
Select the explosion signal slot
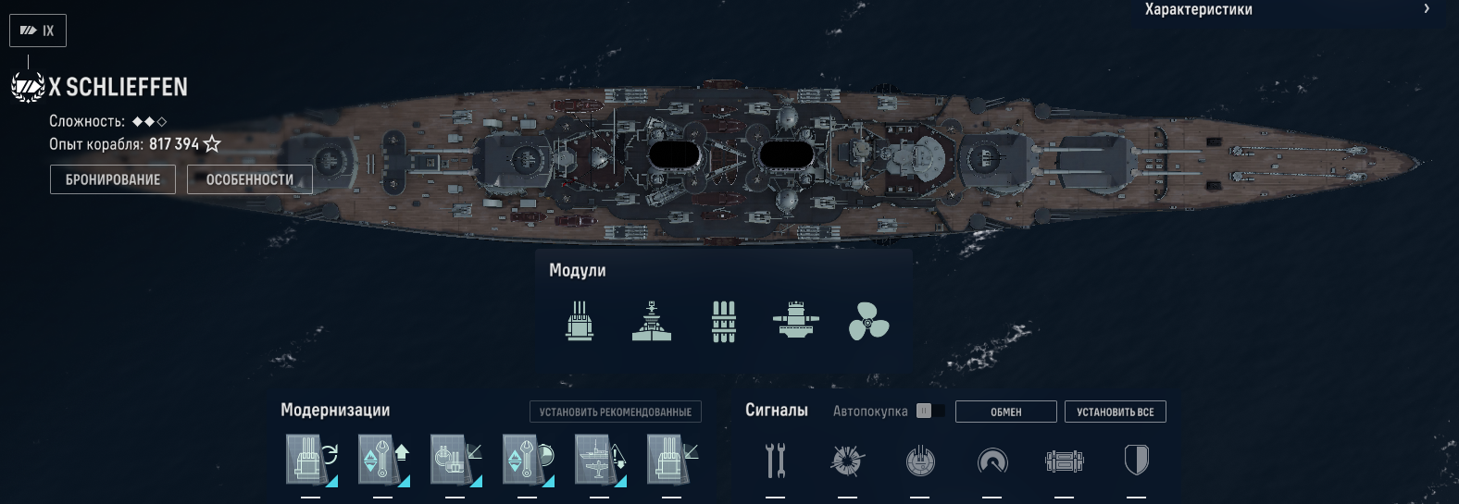click(x=847, y=460)
